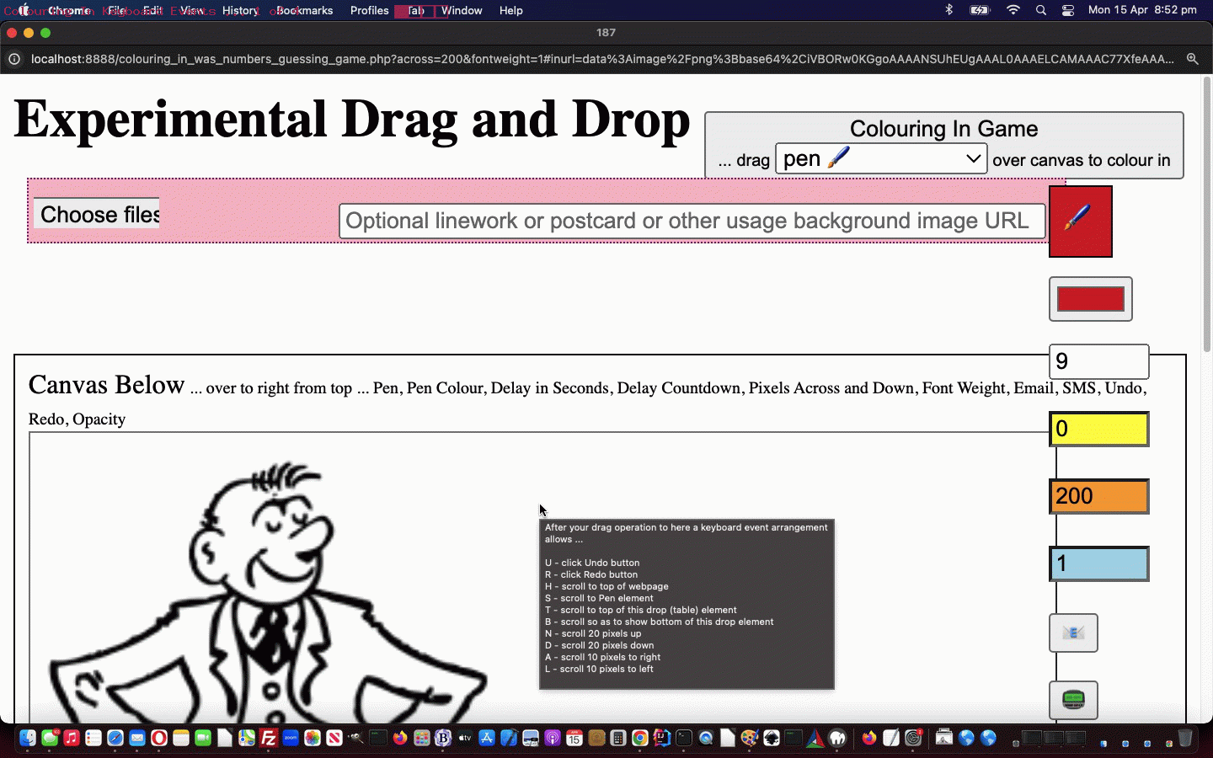Screen dimensions: 1213x758
Task: Click the Email envelope icon in right column
Action: pos(1073,633)
